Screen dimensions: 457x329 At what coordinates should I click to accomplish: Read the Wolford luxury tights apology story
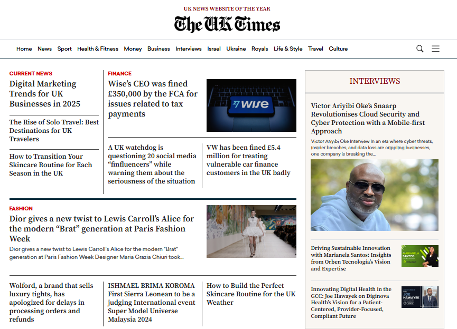click(51, 303)
